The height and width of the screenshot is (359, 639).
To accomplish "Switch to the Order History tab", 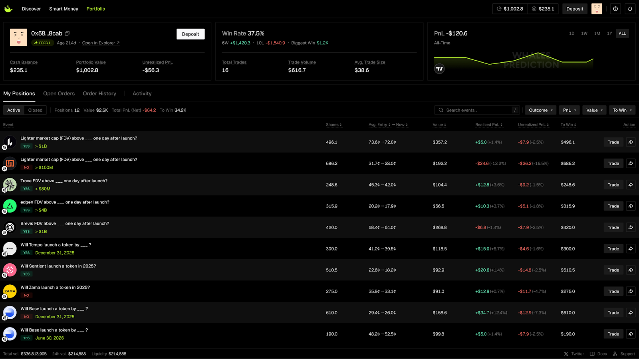I will 99,94.
